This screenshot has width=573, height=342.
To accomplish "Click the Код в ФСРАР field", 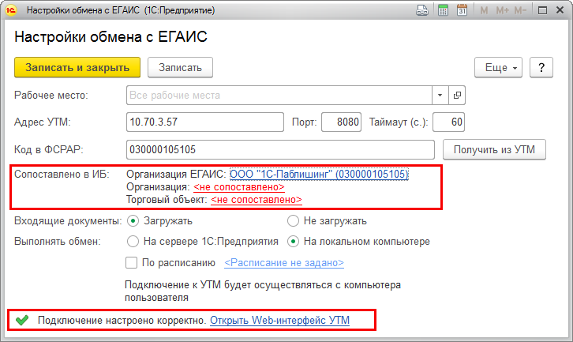I will (x=280, y=149).
